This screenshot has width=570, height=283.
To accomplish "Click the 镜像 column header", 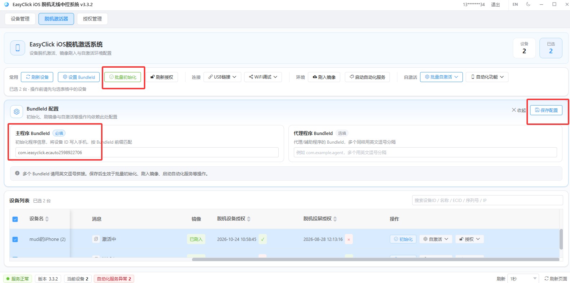I will point(196,219).
